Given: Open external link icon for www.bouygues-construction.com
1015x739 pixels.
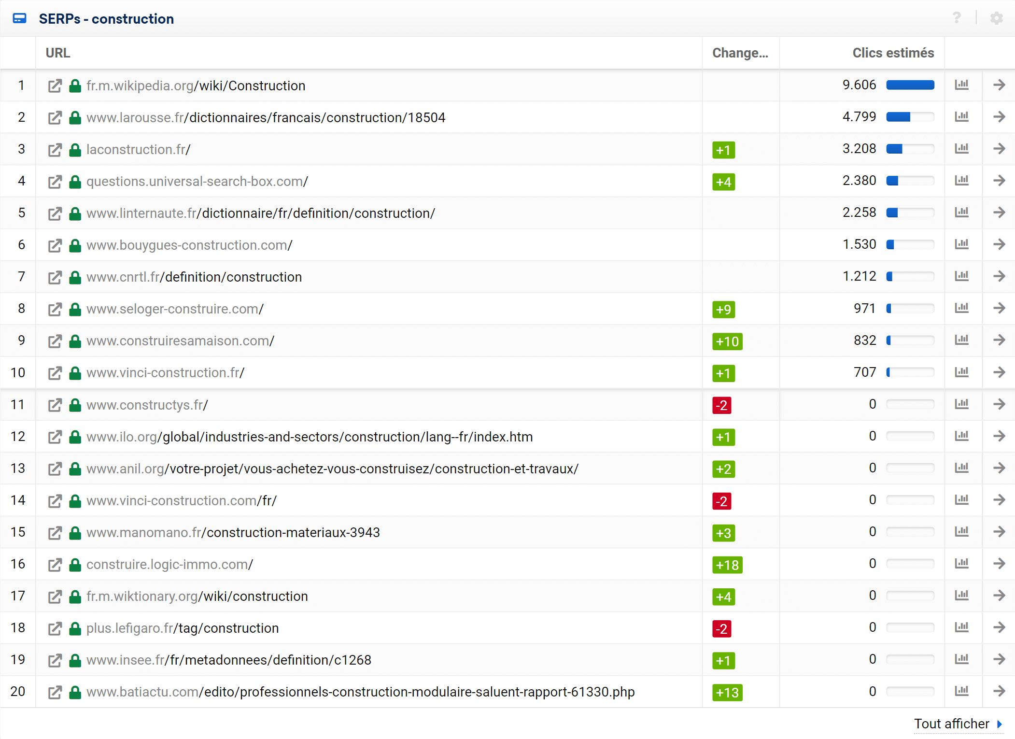Looking at the screenshot, I should coord(55,245).
